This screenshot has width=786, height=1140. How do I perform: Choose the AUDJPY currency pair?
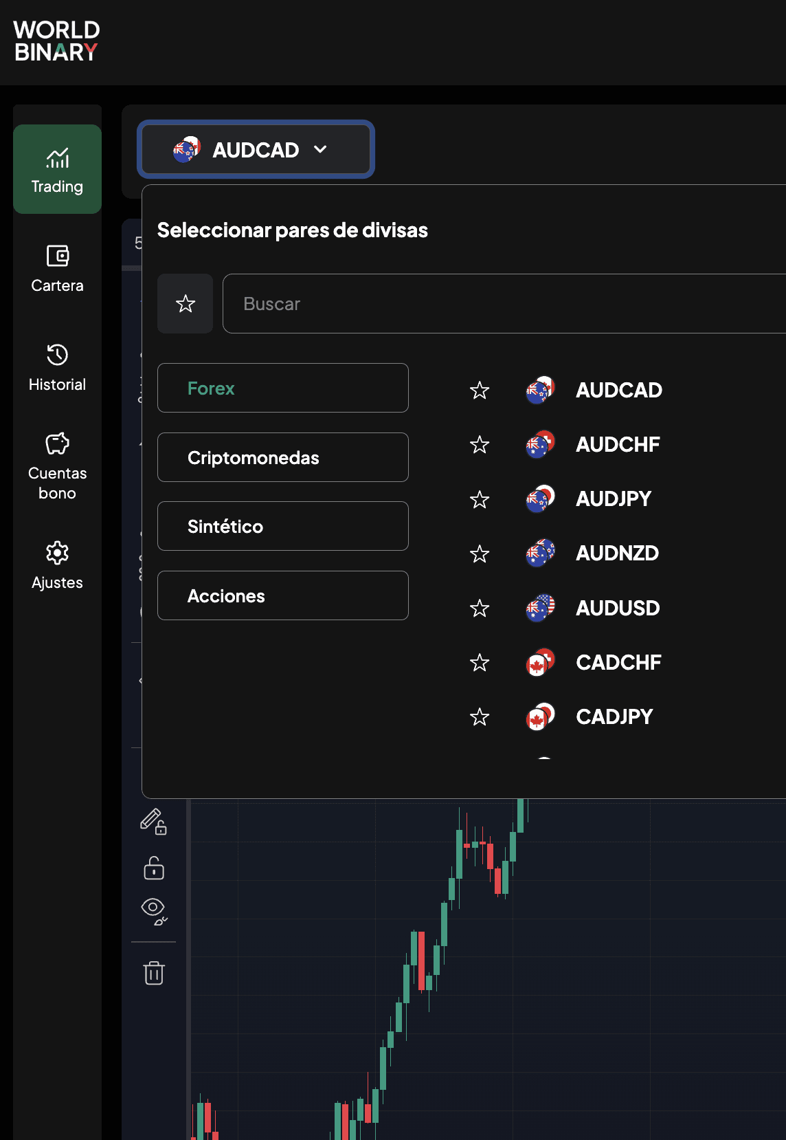click(613, 499)
